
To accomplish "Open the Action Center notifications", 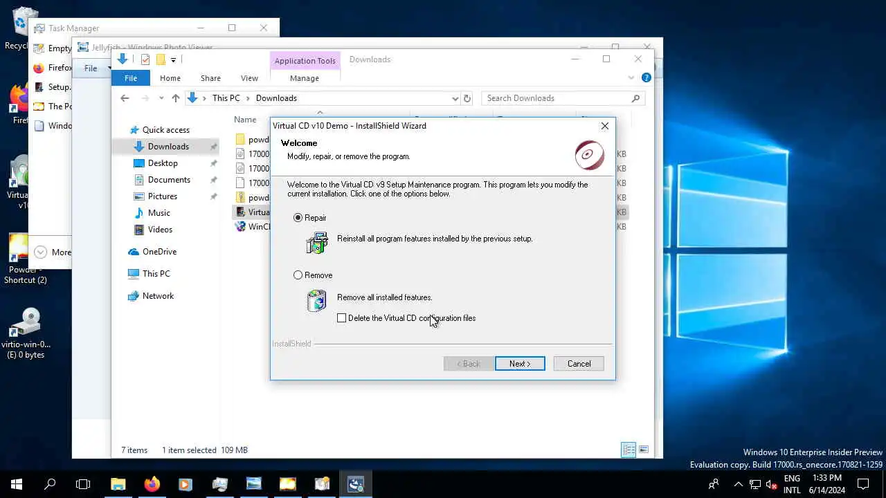I will (863, 484).
